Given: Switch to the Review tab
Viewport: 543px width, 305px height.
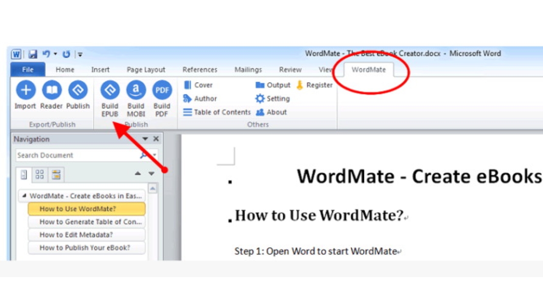Looking at the screenshot, I should pos(291,70).
